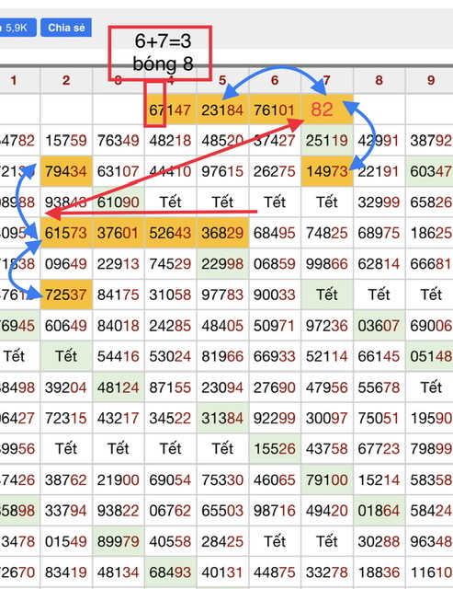Screen dimensions: 453x589
Task: Click highlighted cell 14973
Action: (326, 171)
